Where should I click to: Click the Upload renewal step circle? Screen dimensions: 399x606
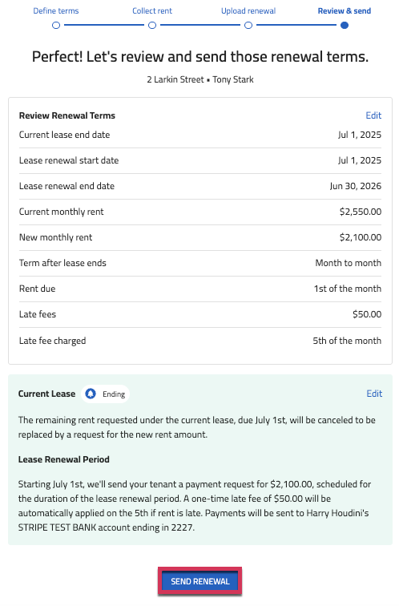coord(248,26)
